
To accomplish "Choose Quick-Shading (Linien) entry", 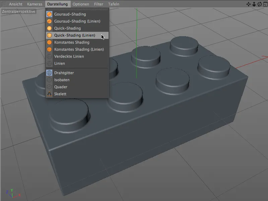I will pyautogui.click(x=77, y=35).
